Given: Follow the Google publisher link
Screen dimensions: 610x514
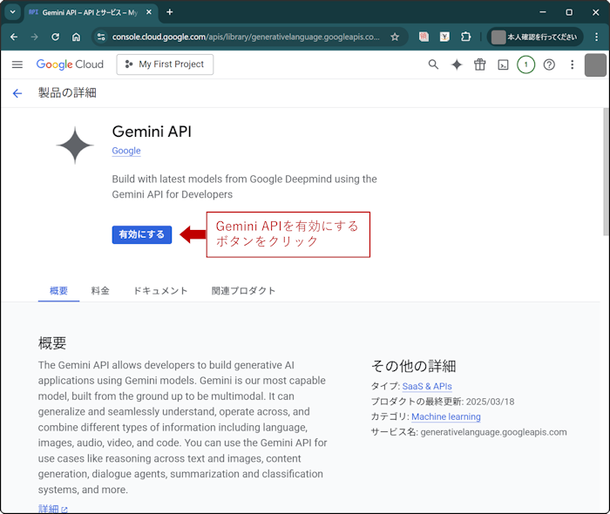Looking at the screenshot, I should [x=126, y=151].
